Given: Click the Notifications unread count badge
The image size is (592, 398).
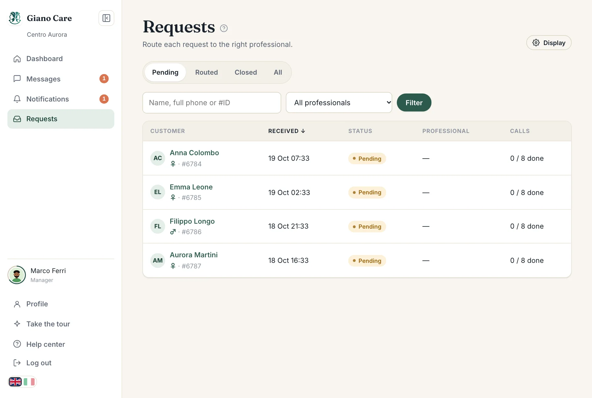Looking at the screenshot, I should click(x=104, y=99).
